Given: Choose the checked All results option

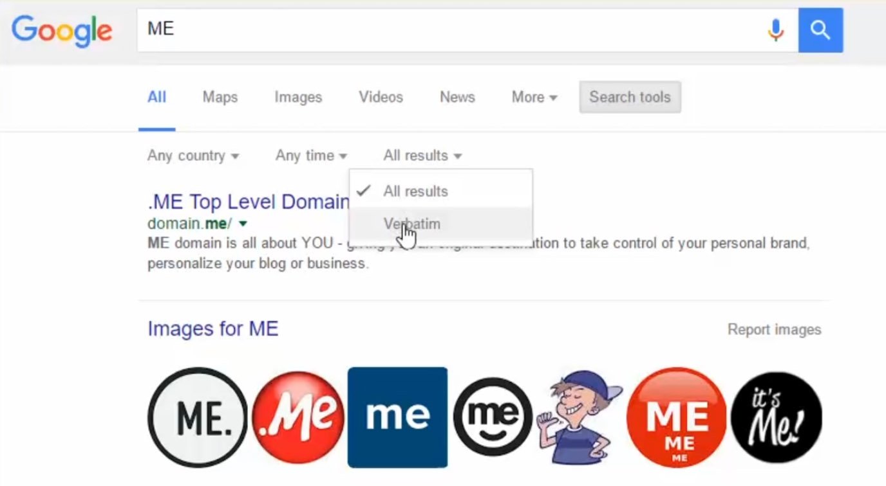Looking at the screenshot, I should [x=441, y=191].
